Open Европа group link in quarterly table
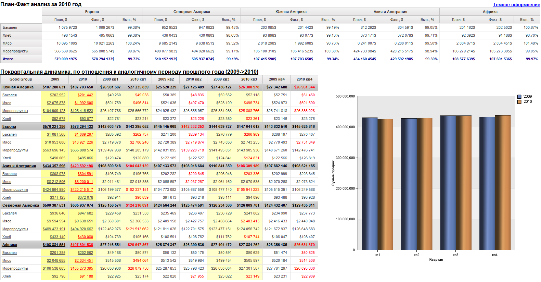 tap(9, 126)
